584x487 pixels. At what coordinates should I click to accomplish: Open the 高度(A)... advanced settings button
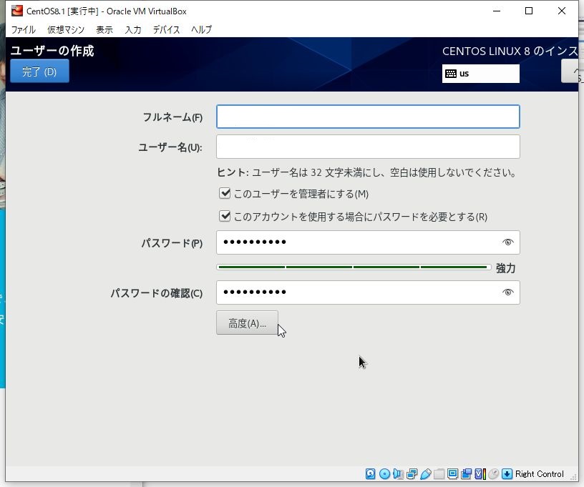247,323
